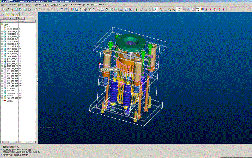
Task: Toggle datum planes display icon
Action: pyautogui.click(x=161, y=10)
